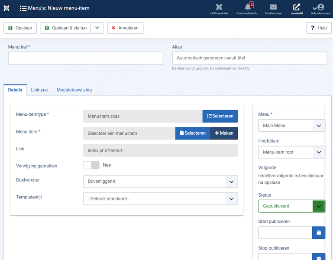
Task: Expand the save options dropdown arrow
Action: click(97, 28)
